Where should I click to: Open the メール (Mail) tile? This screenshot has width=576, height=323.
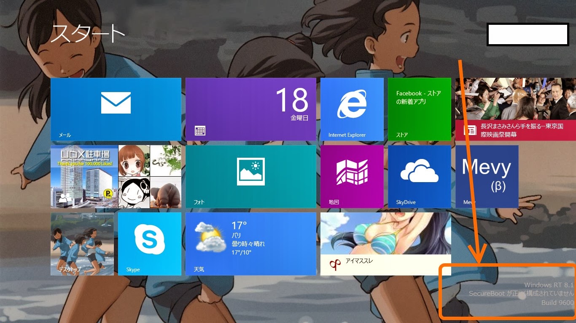point(116,109)
